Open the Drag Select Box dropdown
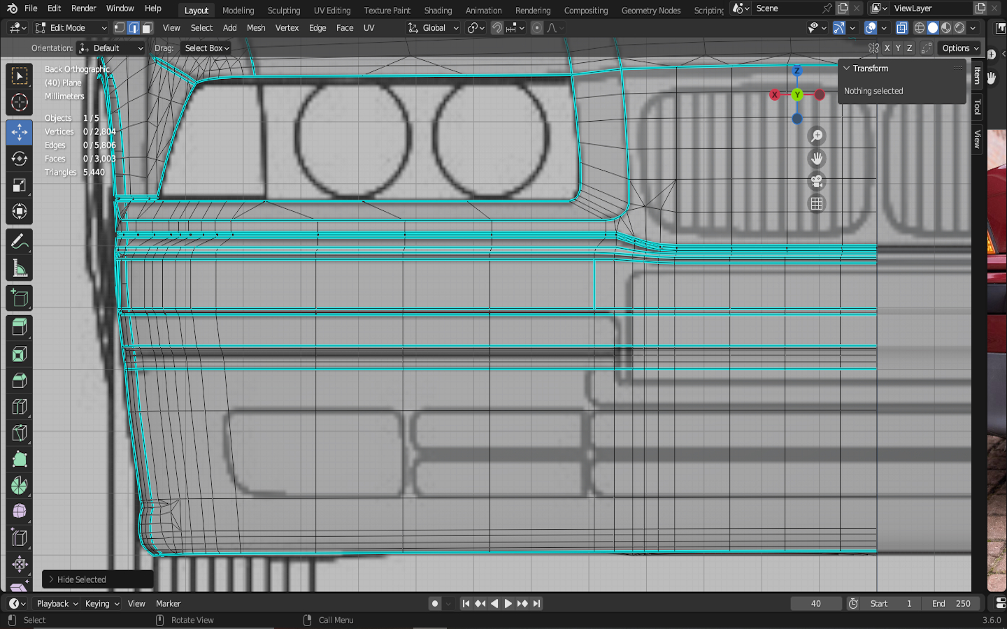Image resolution: width=1007 pixels, height=629 pixels. pyautogui.click(x=206, y=48)
